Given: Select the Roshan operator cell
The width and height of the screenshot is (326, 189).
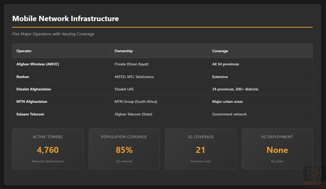Looking at the screenshot, I should click(23, 77).
